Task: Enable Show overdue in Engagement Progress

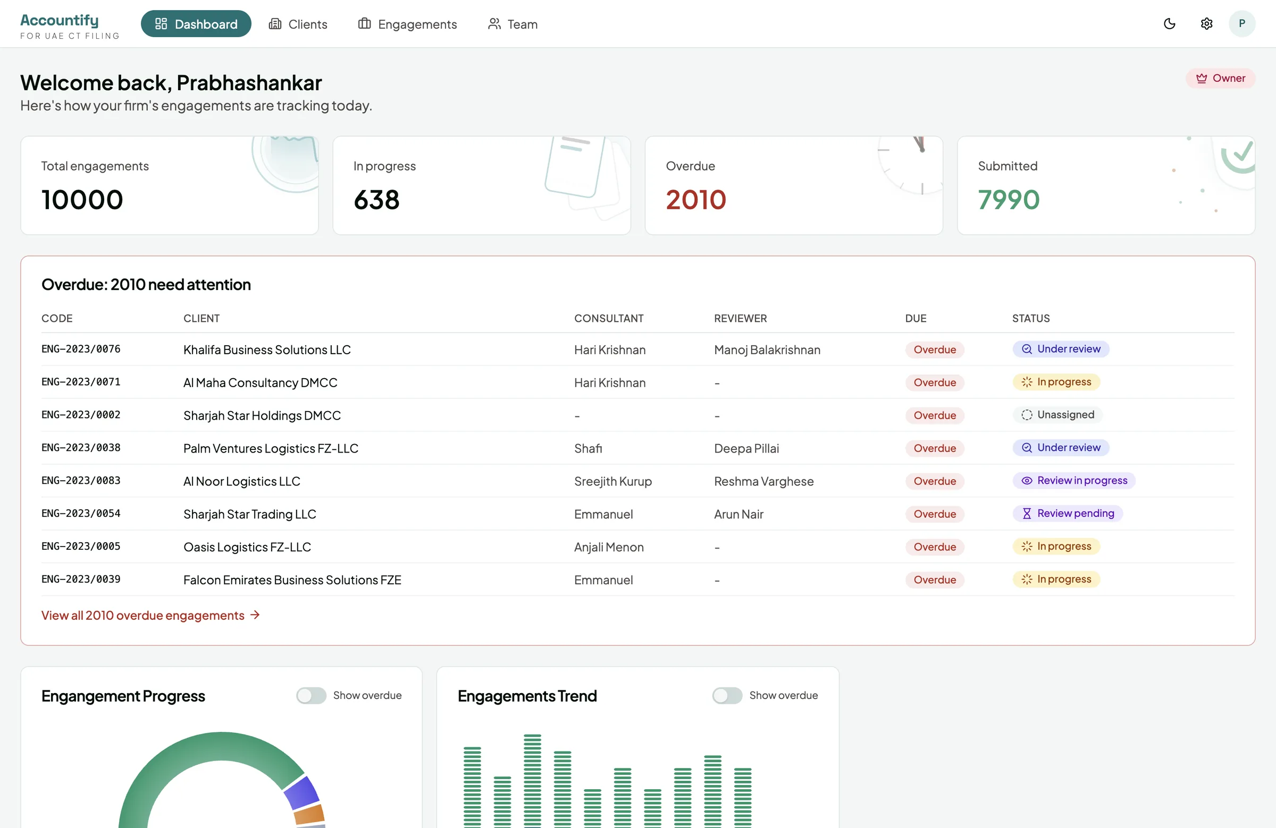Action: tap(311, 695)
